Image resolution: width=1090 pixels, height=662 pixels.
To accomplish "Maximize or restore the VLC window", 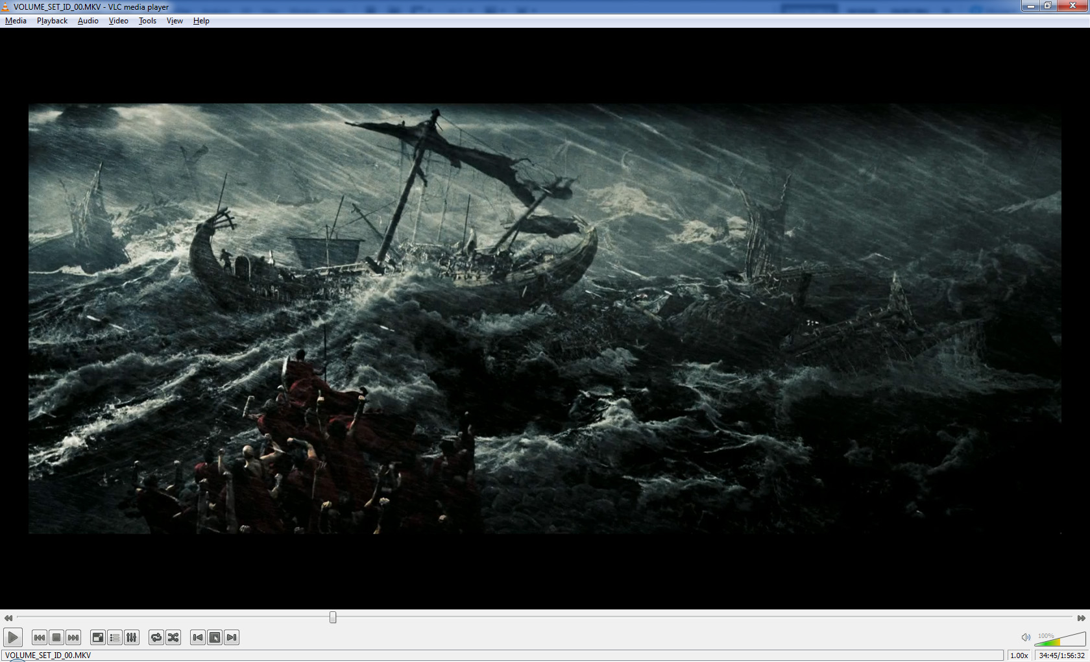I will [x=1047, y=6].
